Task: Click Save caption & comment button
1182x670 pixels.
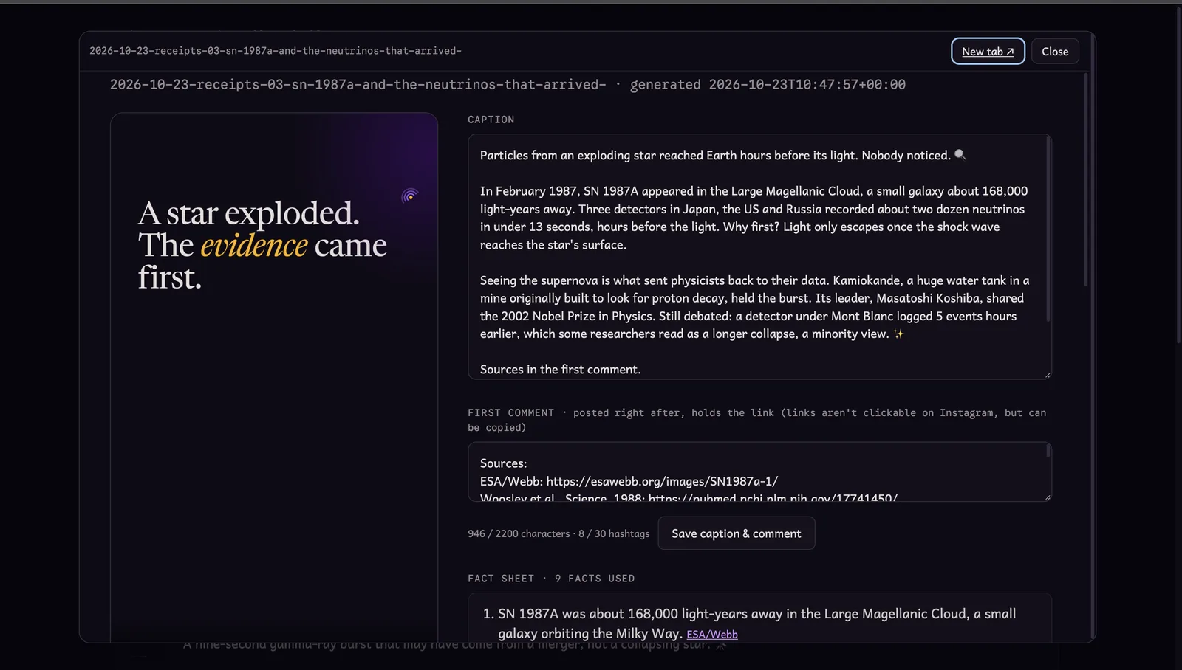Action: [x=736, y=533]
